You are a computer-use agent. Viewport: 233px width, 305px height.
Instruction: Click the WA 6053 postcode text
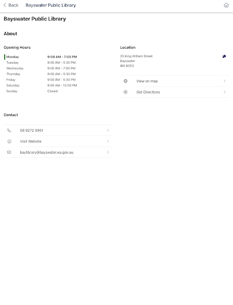pos(127,66)
